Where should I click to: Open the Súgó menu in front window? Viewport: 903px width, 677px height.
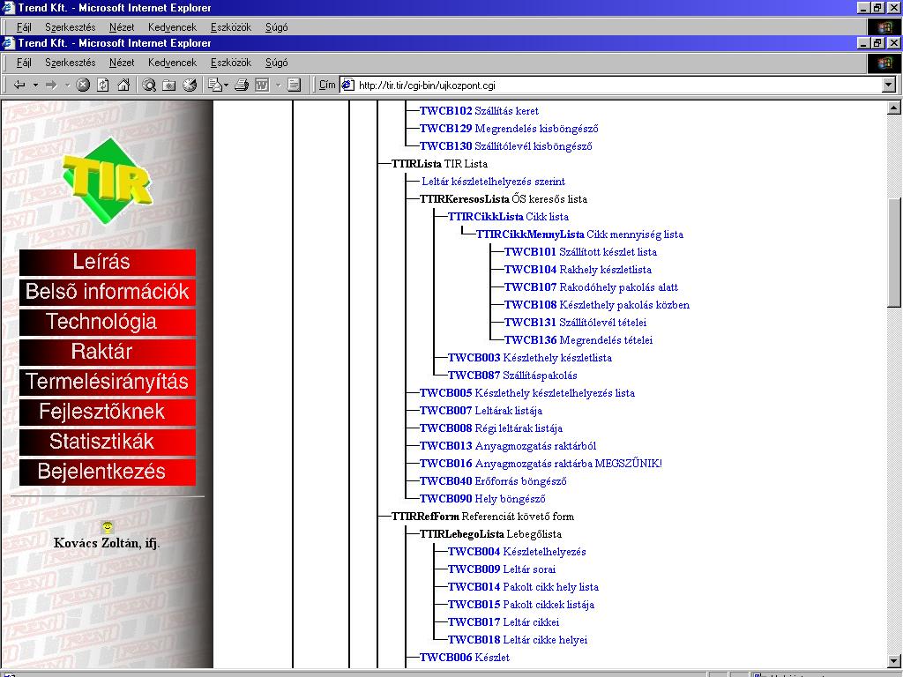276,63
